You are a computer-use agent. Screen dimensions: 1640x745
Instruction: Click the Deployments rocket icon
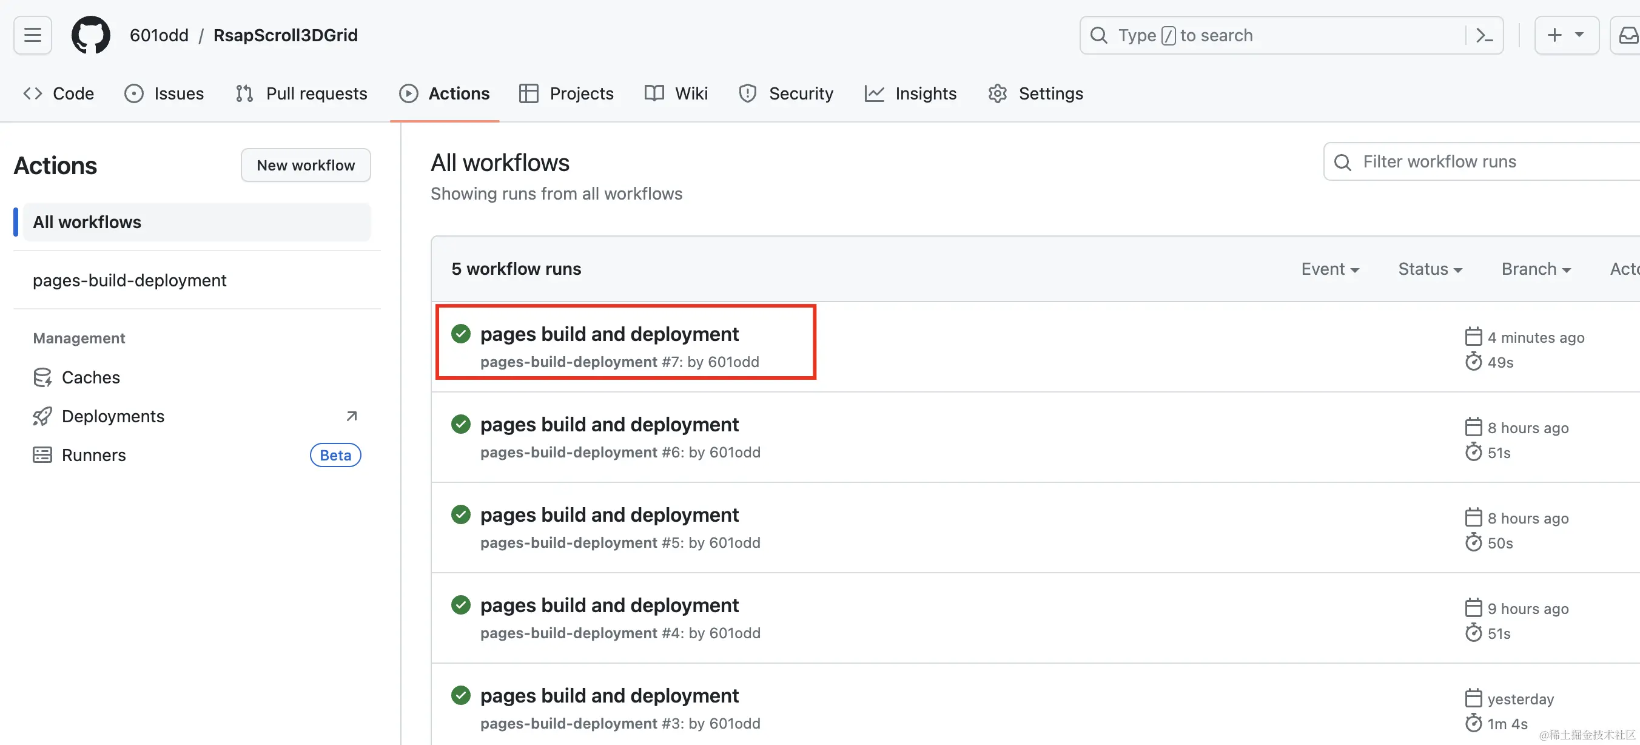(x=42, y=416)
